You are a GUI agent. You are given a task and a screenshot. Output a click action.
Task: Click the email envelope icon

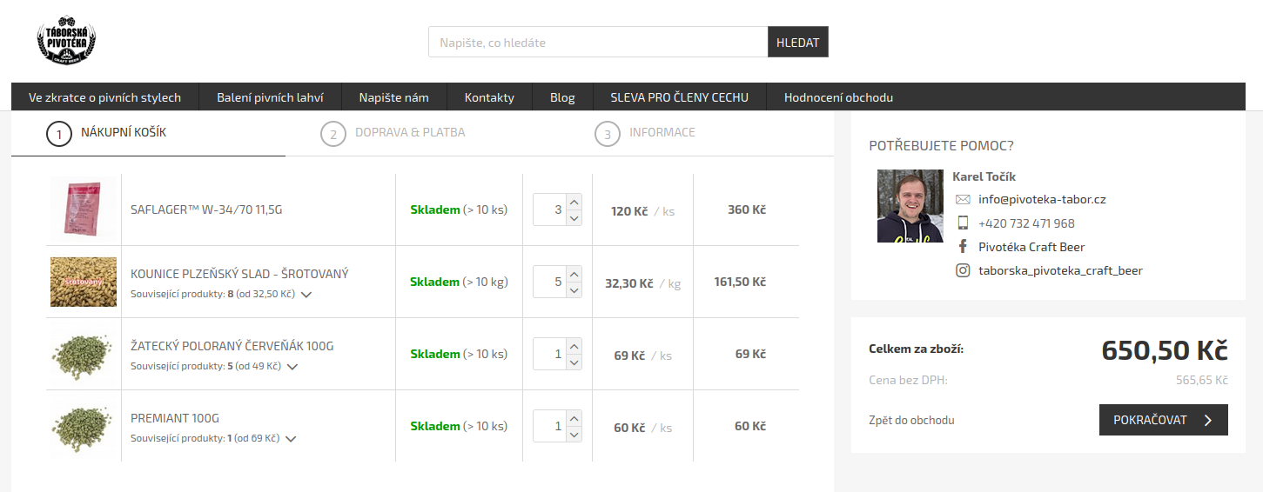tap(963, 199)
